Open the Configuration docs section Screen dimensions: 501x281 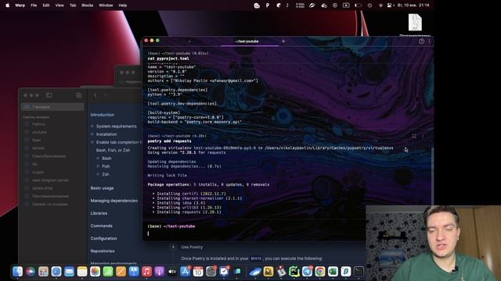tap(103, 238)
